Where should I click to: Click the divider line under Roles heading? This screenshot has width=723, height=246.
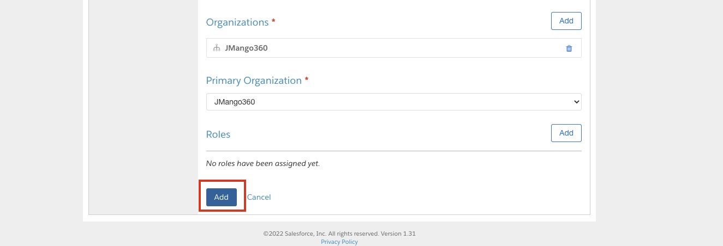[x=393, y=151]
